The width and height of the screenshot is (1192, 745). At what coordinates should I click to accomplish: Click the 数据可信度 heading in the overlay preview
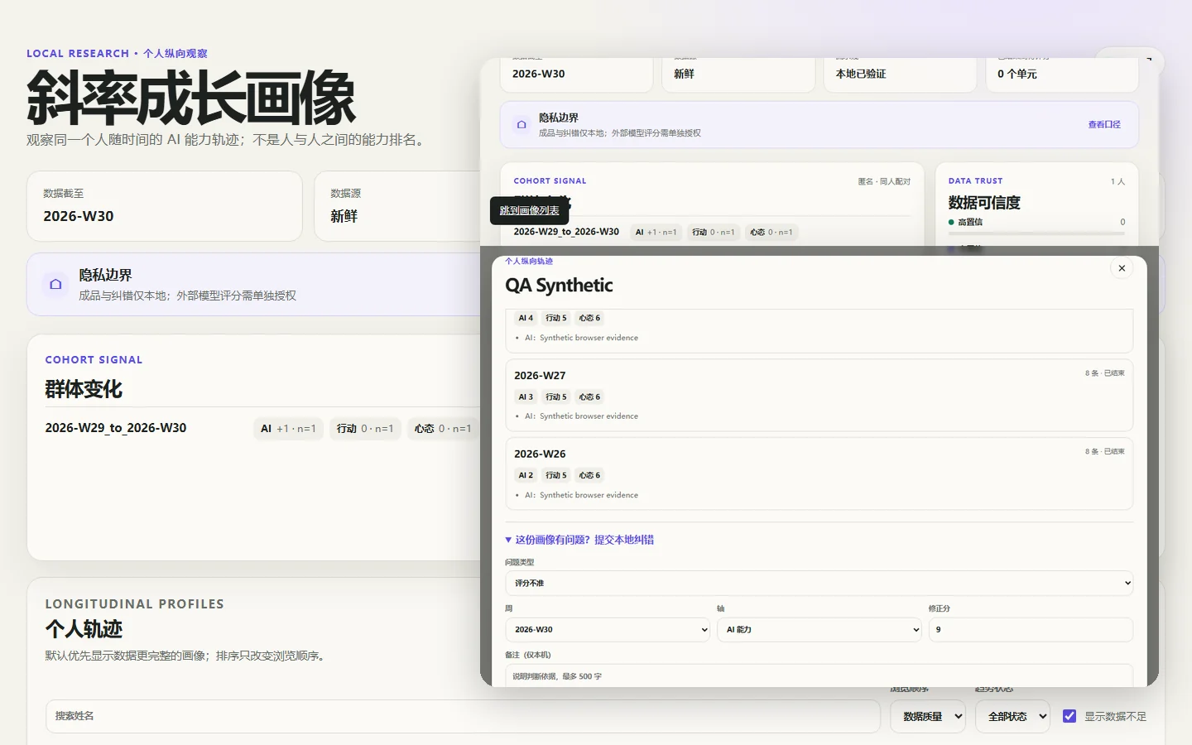pos(984,203)
